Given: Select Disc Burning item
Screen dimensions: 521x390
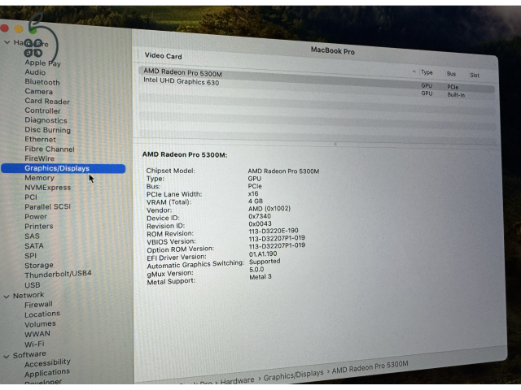Looking at the screenshot, I should coord(47,130).
